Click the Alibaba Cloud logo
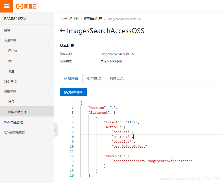This screenshot has height=183, width=223. pos(26,6)
